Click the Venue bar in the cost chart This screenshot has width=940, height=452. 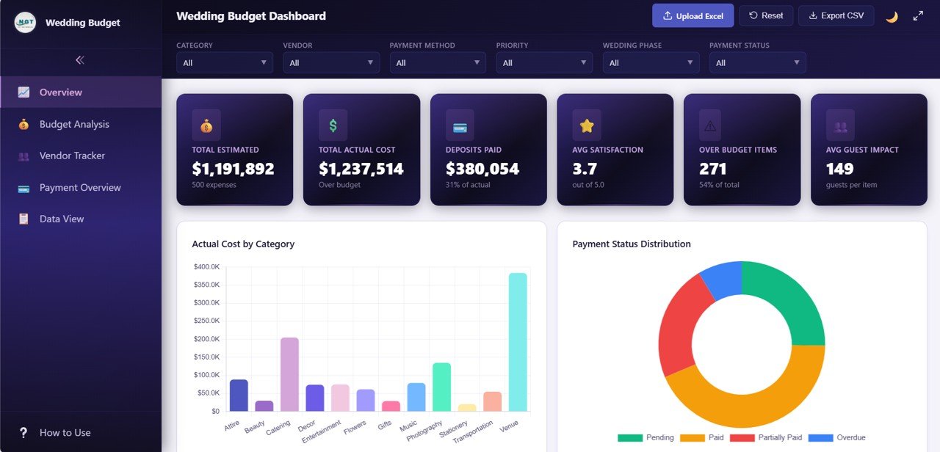pos(518,341)
